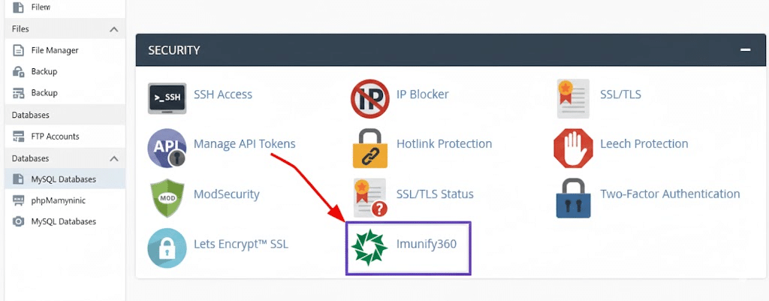Screen dimensions: 769x301
Task: Click the table-layout icon beside second Backup
Action: point(18,92)
